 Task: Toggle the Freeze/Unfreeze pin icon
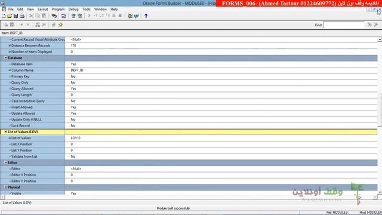[x=60, y=25]
